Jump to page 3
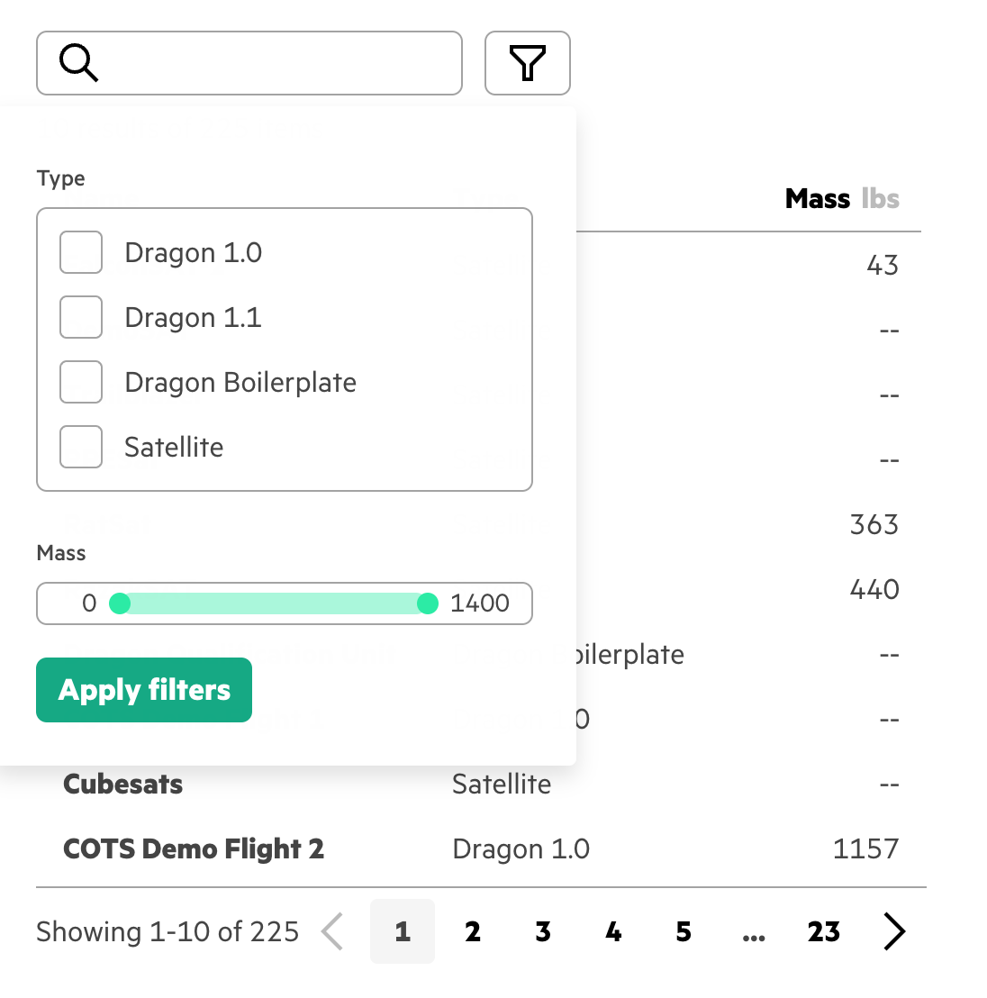Viewport: 987px width, 998px height. pyautogui.click(x=543, y=931)
